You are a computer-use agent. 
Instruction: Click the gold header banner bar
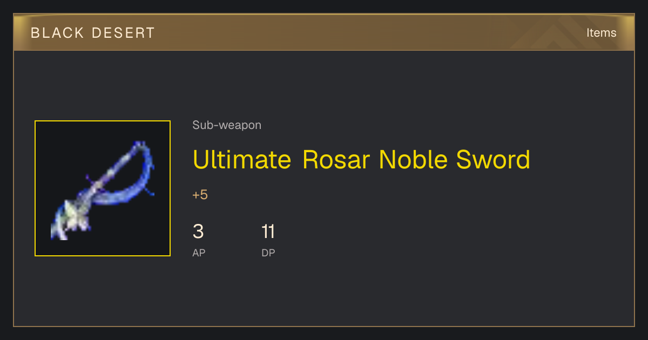click(x=324, y=32)
